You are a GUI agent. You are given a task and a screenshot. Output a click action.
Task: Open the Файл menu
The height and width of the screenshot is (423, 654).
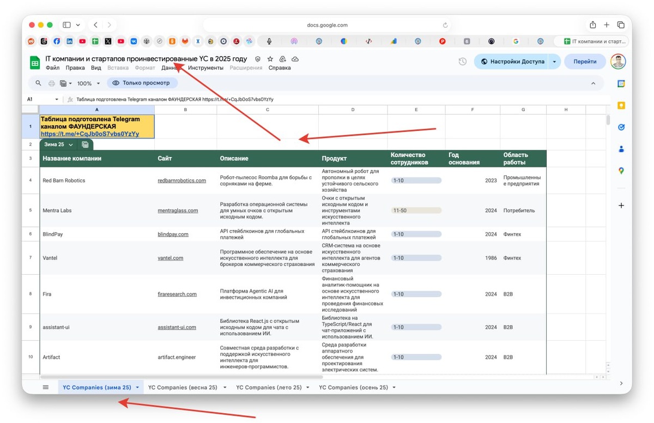pyautogui.click(x=53, y=68)
